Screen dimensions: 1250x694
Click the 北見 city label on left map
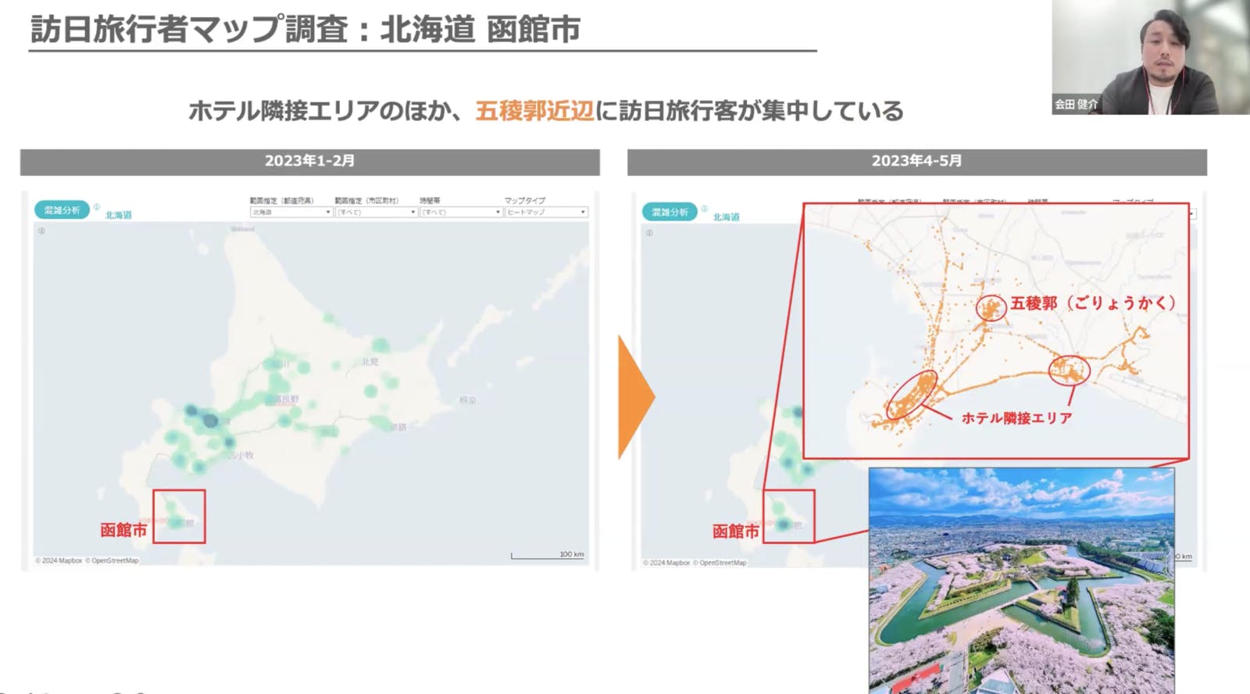pos(370,362)
